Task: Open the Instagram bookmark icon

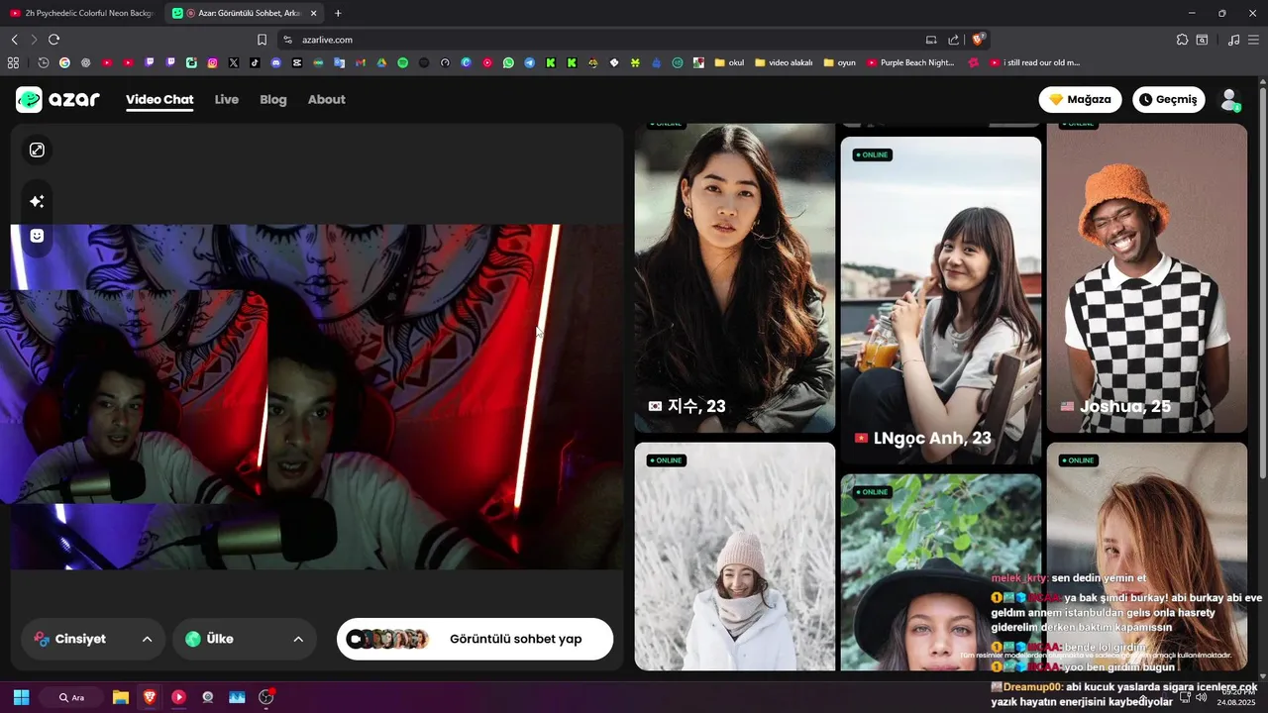Action: pyautogui.click(x=212, y=62)
